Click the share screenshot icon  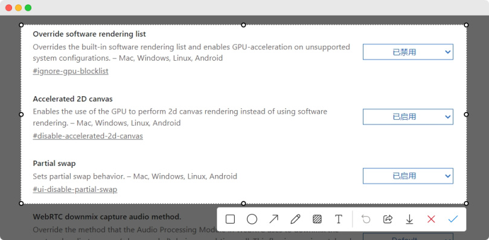click(388, 220)
